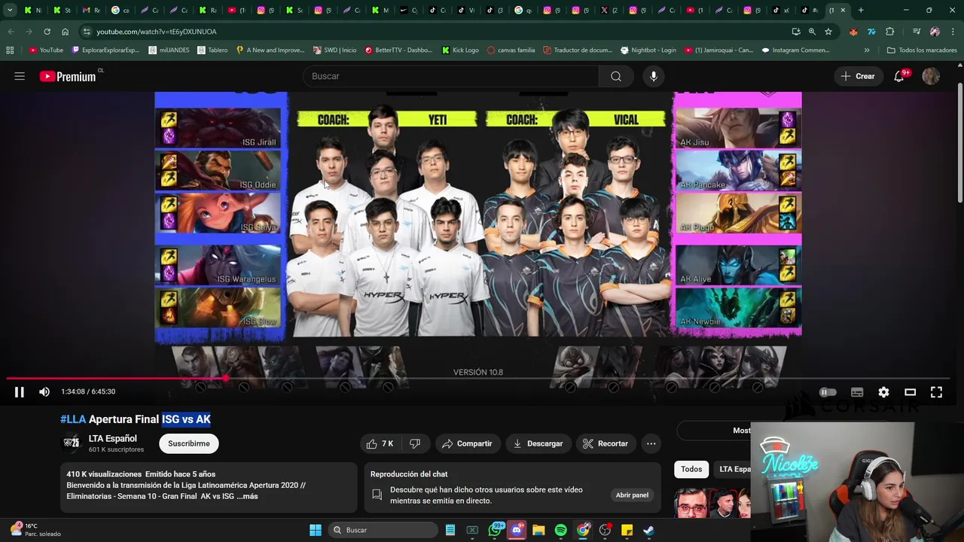Select the Todos filter chip
Viewport: 964px width, 542px height.
[691, 469]
